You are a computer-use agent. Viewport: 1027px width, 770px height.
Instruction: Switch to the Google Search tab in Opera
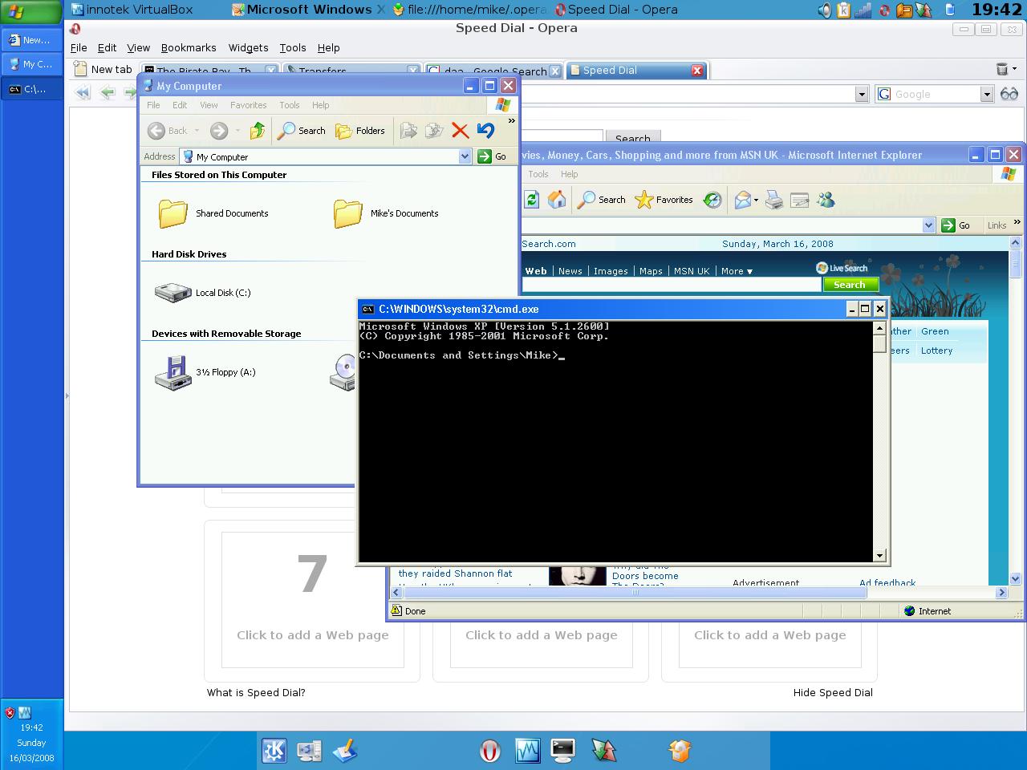point(493,71)
